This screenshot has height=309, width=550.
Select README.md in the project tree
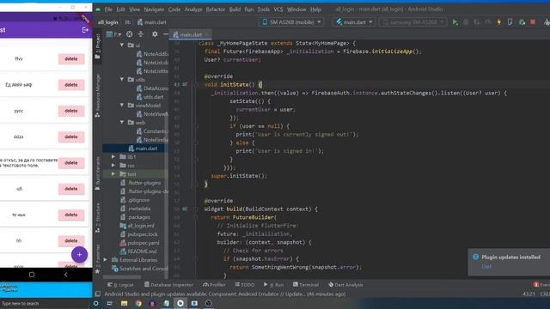tap(137, 251)
